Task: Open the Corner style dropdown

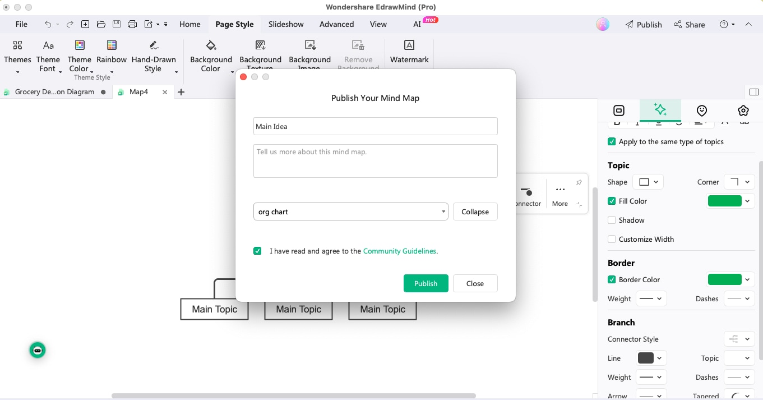Action: click(x=739, y=182)
